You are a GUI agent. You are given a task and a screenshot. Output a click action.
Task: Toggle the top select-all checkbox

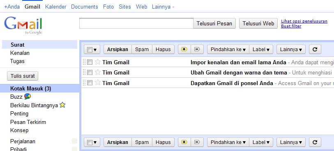click(90, 50)
